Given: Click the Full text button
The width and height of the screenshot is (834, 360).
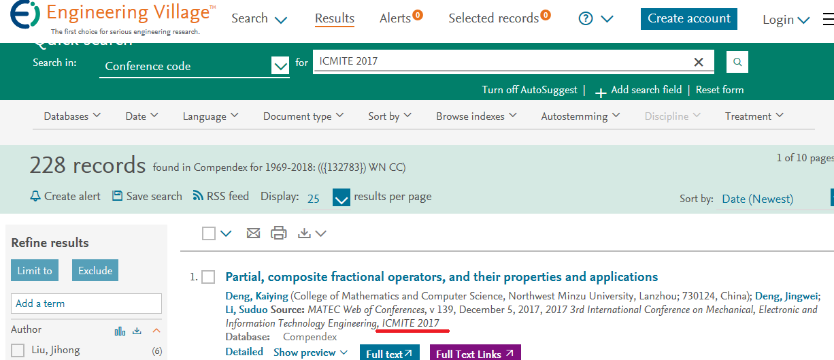Looking at the screenshot, I should click(389, 353).
